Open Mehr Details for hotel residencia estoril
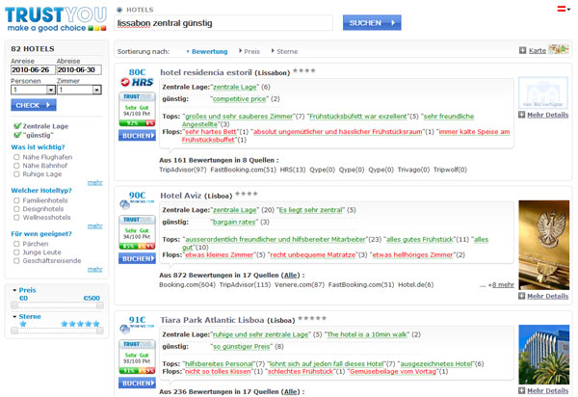 [547, 115]
